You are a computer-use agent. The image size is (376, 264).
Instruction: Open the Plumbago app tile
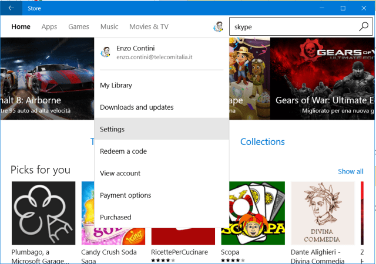click(43, 213)
